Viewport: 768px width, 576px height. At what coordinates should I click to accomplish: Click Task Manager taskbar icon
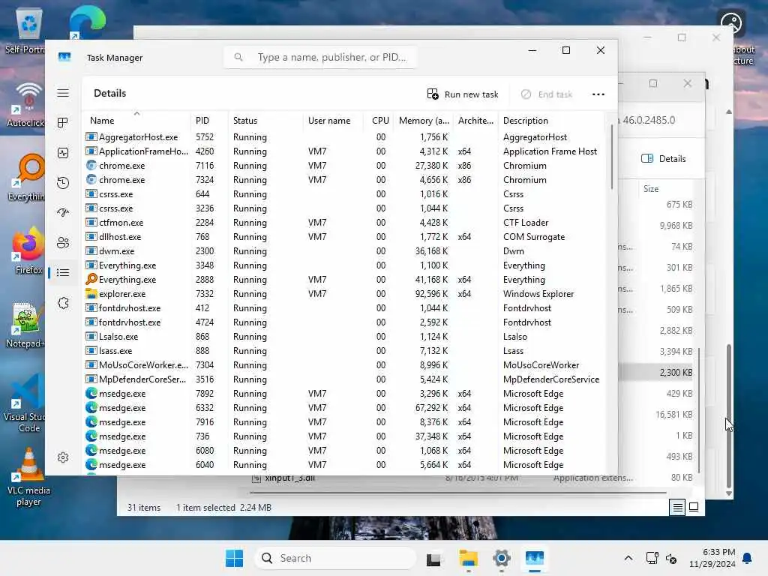tap(534, 558)
